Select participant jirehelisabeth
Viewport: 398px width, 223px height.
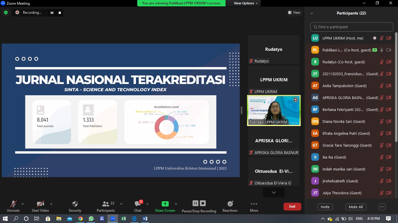(351, 181)
